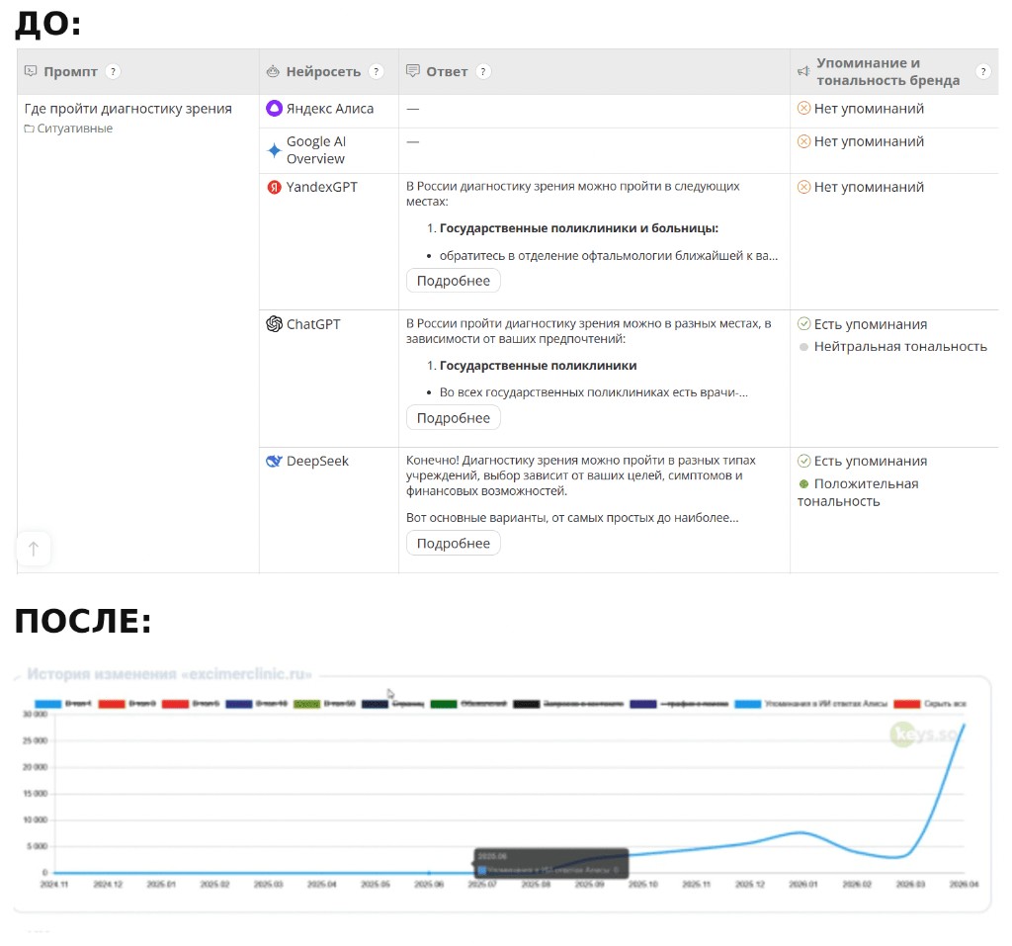Click the История изменения excimerclinic.ru title
The height and width of the screenshot is (946, 1012).
(x=169, y=674)
